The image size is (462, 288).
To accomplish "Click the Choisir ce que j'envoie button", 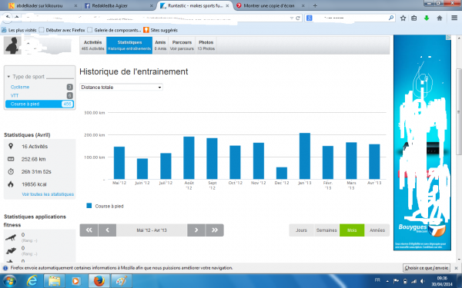I will point(427,268).
